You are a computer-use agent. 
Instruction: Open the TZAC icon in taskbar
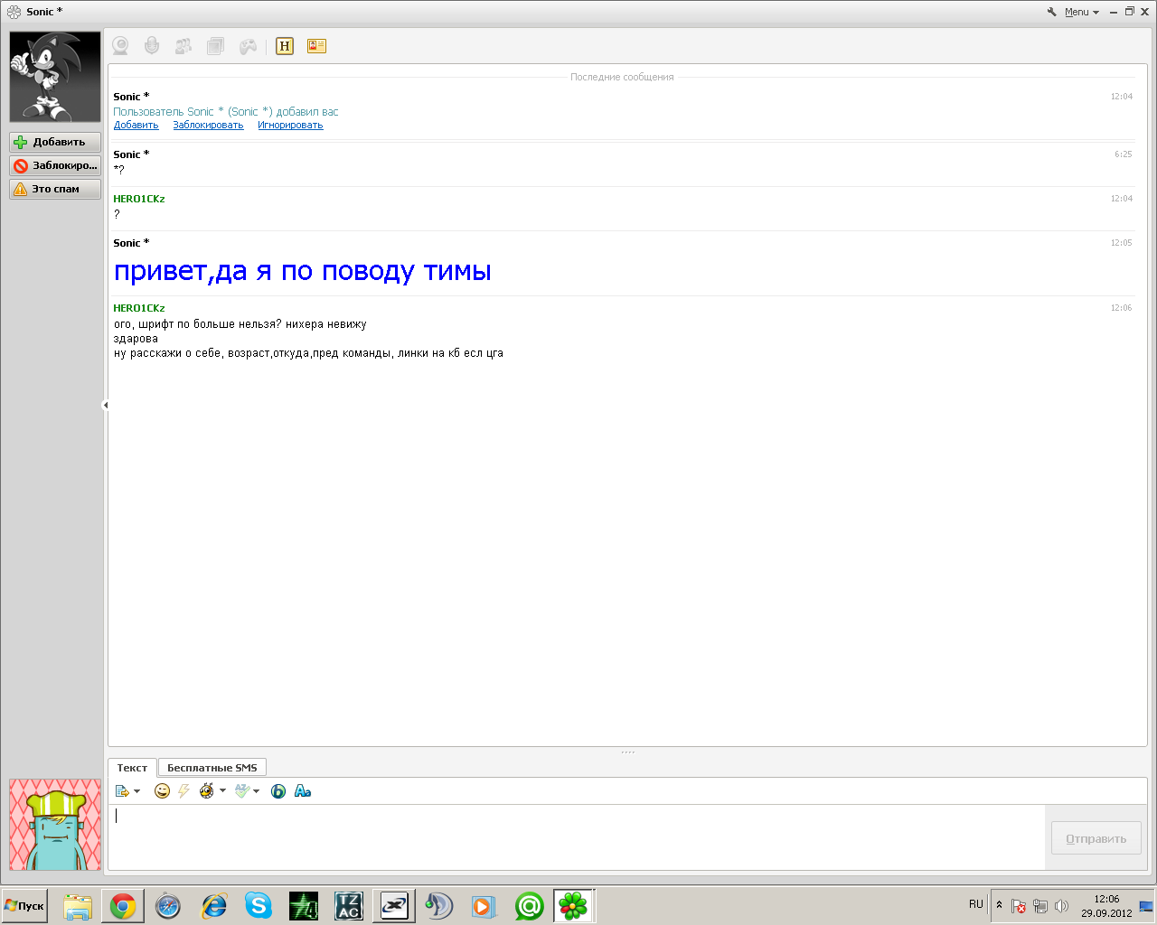(349, 906)
